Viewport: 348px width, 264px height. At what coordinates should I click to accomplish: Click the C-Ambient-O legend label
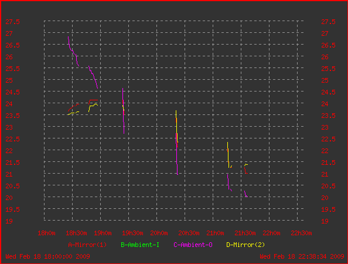click(x=193, y=245)
